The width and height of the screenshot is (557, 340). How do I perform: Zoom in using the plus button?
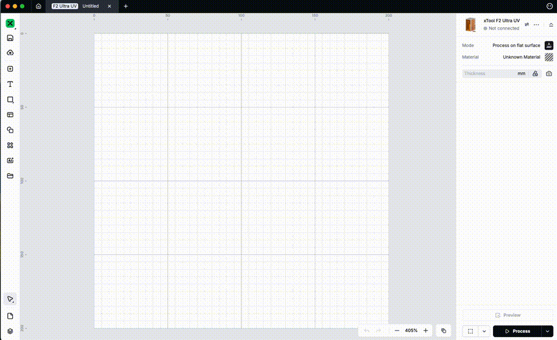[x=426, y=331]
